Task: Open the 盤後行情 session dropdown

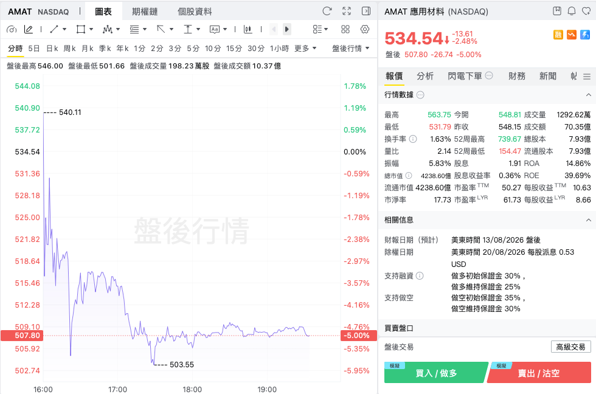Action: click(351, 48)
